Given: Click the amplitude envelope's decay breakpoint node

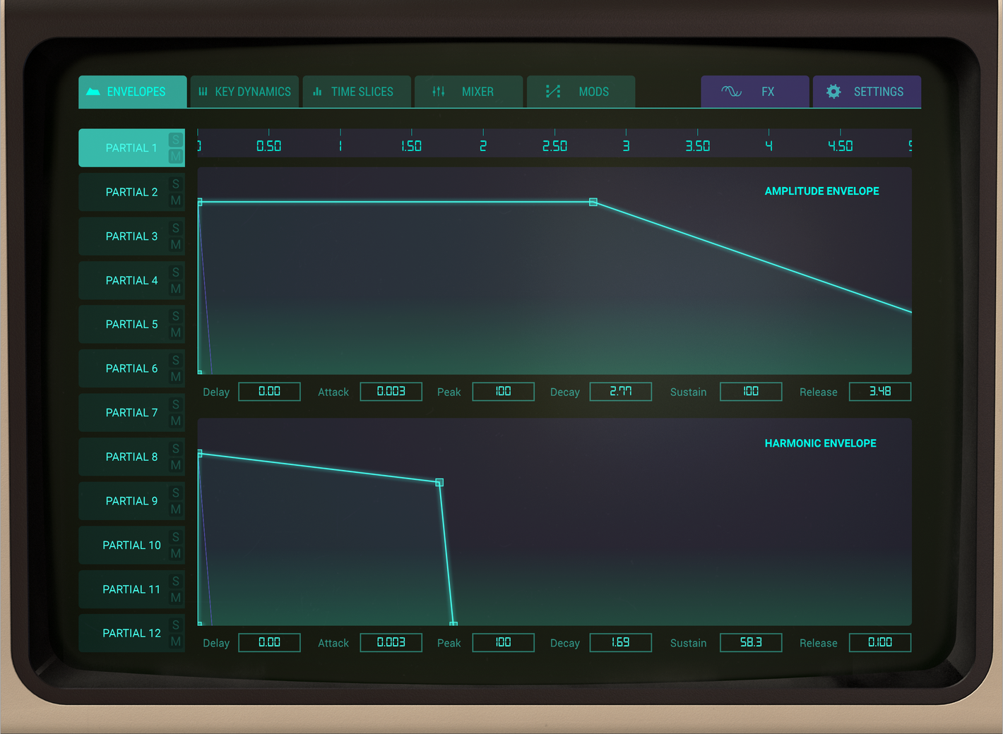Looking at the screenshot, I should [593, 203].
